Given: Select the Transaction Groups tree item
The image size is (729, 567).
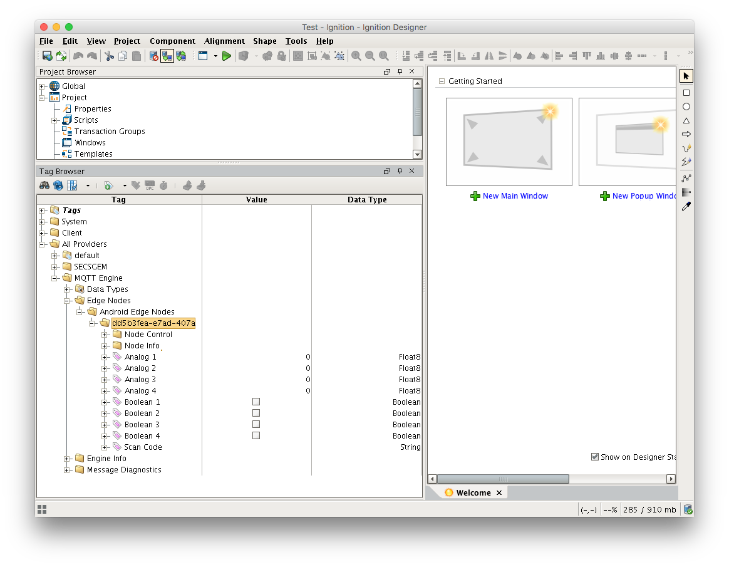Looking at the screenshot, I should pyautogui.click(x=110, y=131).
